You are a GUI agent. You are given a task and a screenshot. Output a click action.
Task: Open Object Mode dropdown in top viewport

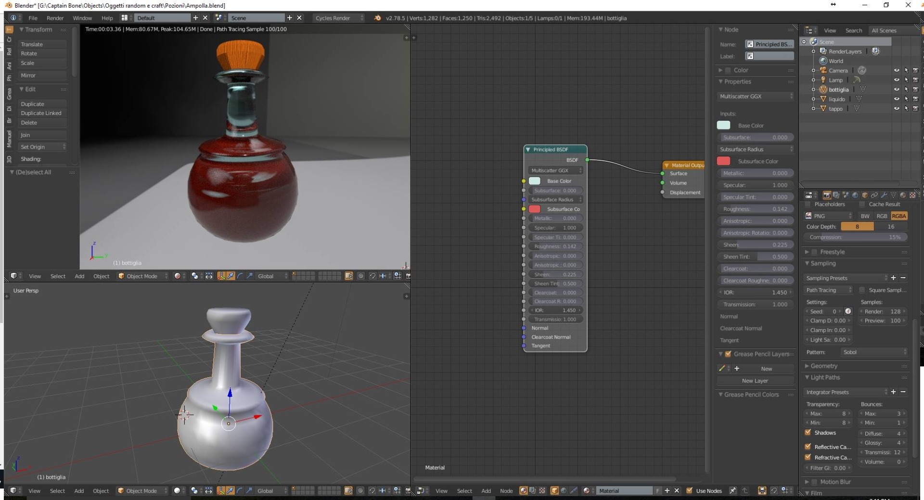pyautogui.click(x=142, y=276)
